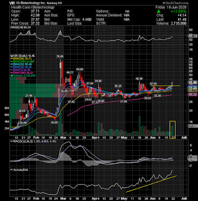
Task: Select the Open value 37.71
Action: [x=36, y=12]
